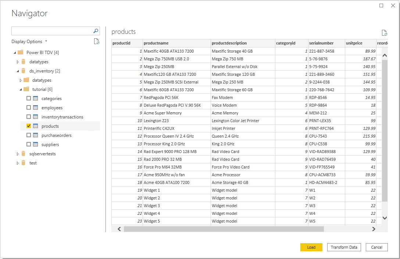Check the categories checkbox

click(x=28, y=98)
